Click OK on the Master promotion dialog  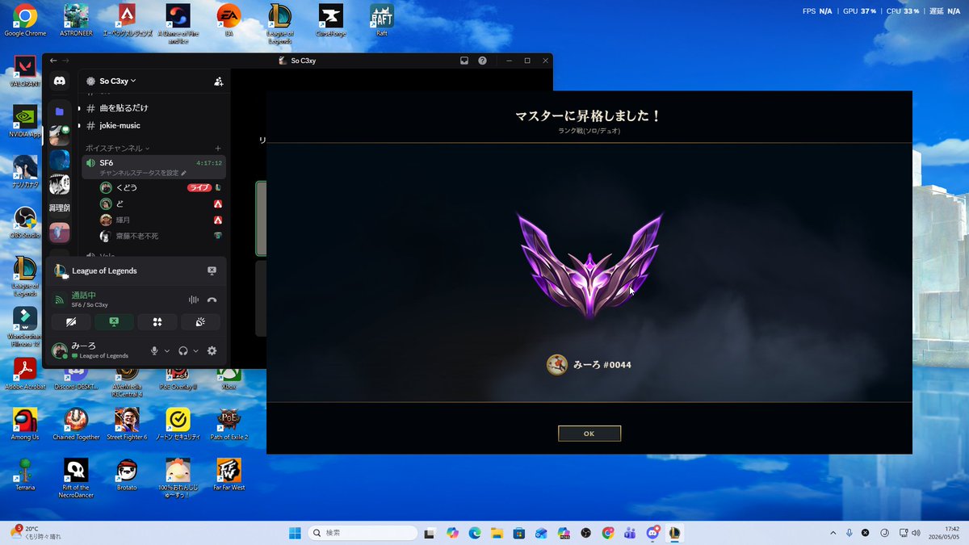click(589, 434)
